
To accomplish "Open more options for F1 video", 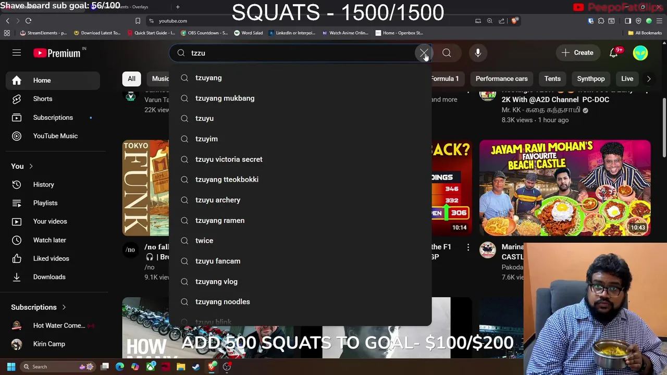I will (468, 247).
